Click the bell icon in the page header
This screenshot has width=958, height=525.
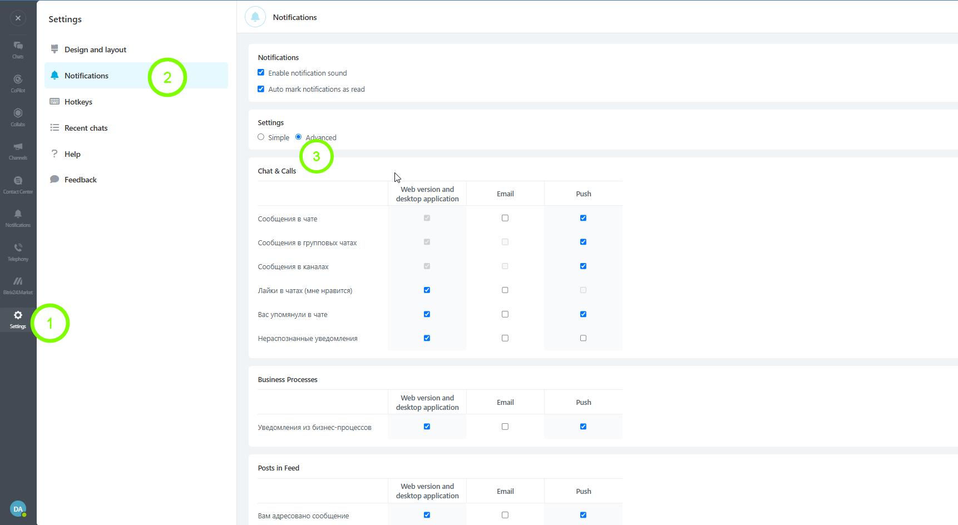click(x=255, y=17)
